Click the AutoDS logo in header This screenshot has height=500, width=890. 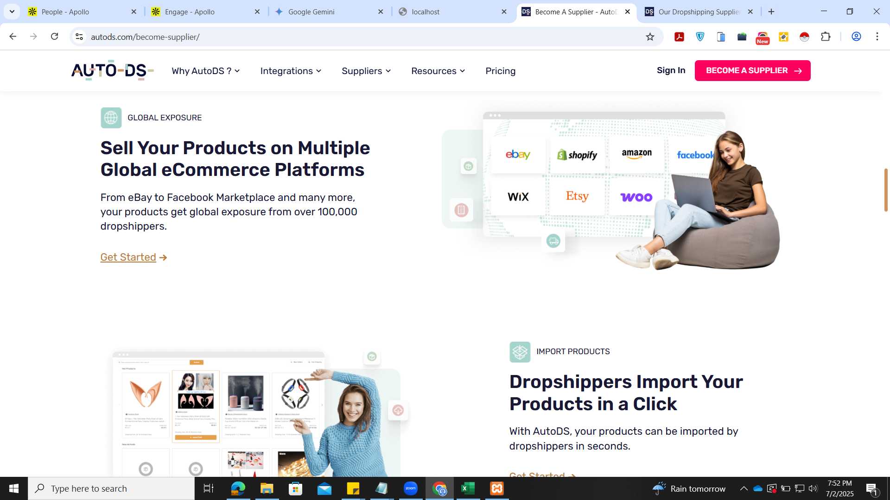(112, 70)
